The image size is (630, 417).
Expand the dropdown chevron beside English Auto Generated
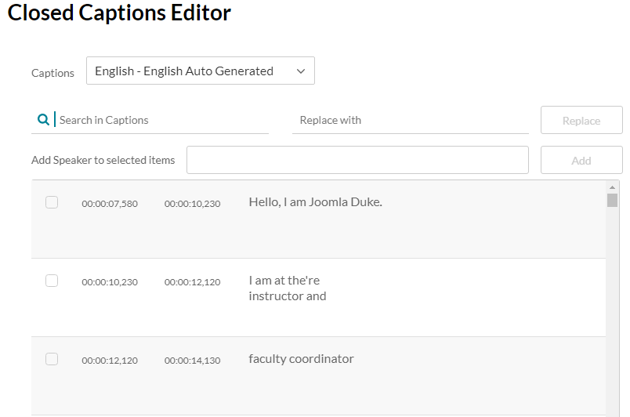pyautogui.click(x=301, y=71)
